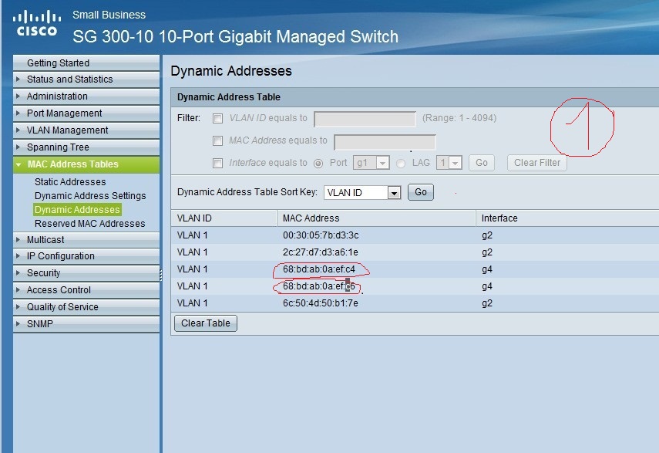Click g4 interface of 68:bd:ab:0a:ef:c4 row
This screenshot has height=453, width=659.
[486, 269]
